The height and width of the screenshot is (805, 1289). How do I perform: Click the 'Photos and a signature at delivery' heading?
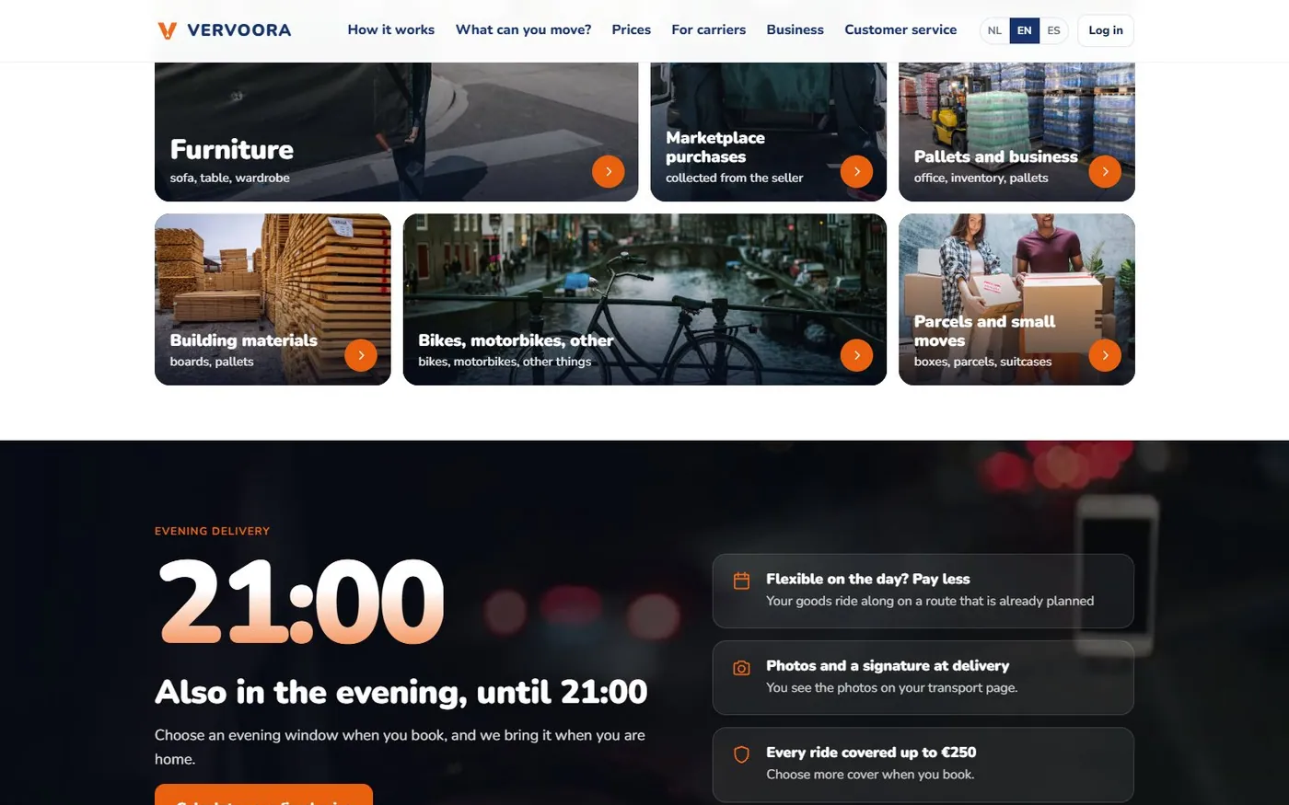pyautogui.click(x=888, y=665)
